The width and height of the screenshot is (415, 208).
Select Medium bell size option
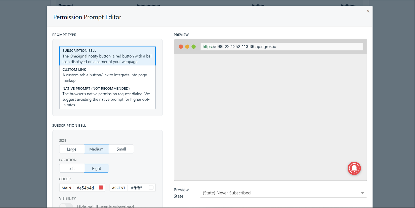(96, 149)
